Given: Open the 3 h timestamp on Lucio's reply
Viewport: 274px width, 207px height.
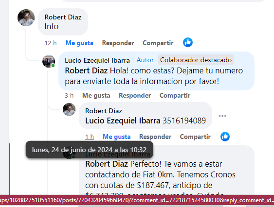Looking at the screenshot, I should tap(69, 95).
